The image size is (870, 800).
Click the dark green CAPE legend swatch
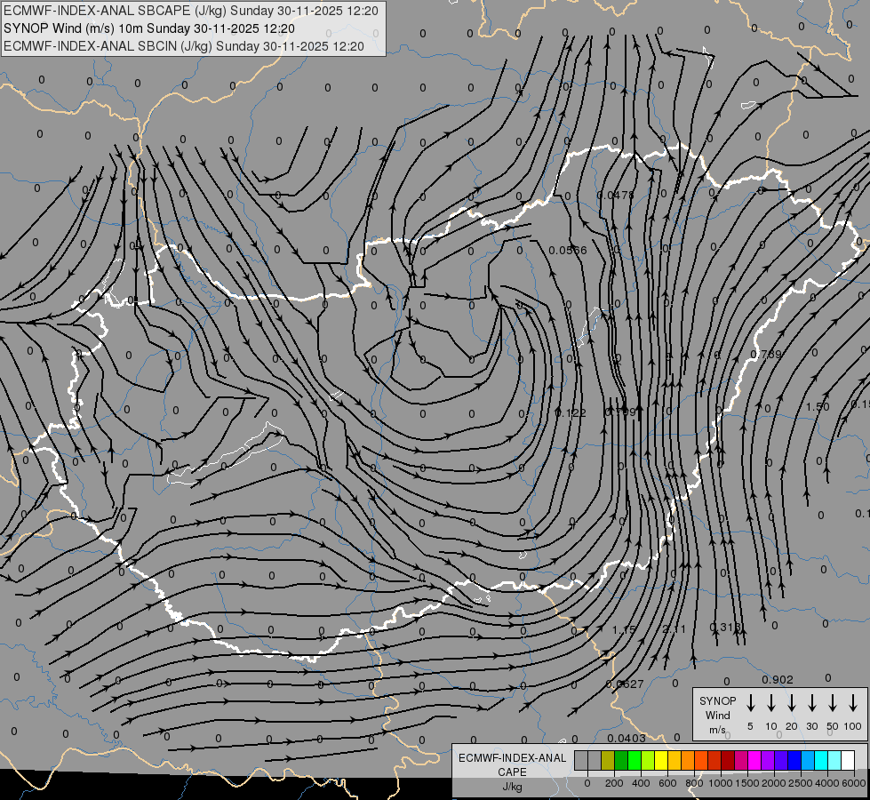pos(621,760)
